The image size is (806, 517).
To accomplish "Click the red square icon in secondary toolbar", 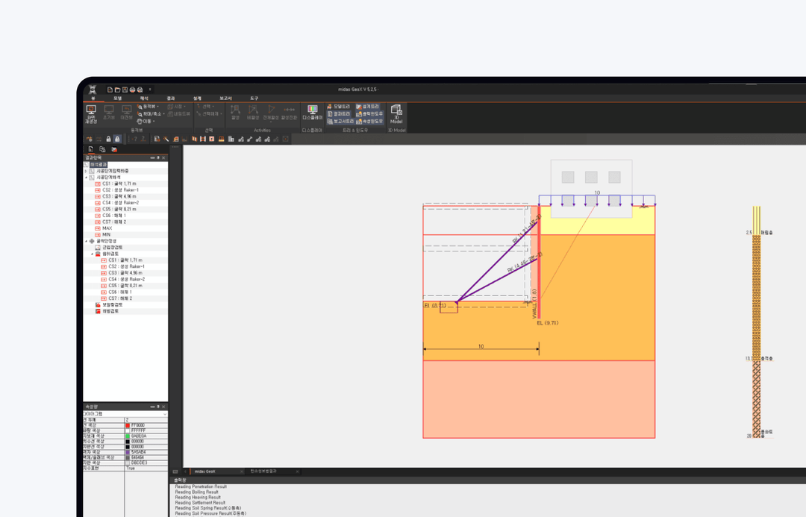I will pos(211,140).
